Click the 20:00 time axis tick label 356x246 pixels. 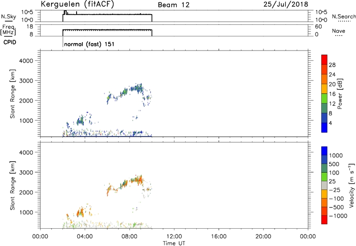(x=263, y=237)
